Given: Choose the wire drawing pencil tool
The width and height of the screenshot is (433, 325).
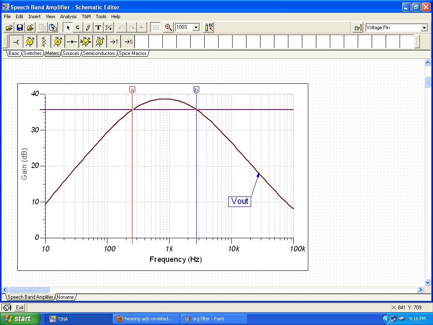Looking at the screenshot, I should [x=88, y=28].
